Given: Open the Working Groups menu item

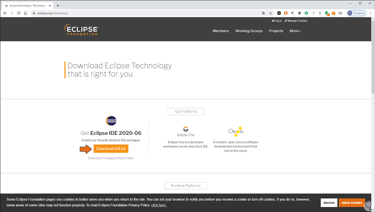Looking at the screenshot, I should [x=249, y=31].
